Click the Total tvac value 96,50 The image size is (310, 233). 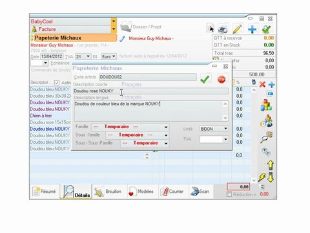[269, 53]
